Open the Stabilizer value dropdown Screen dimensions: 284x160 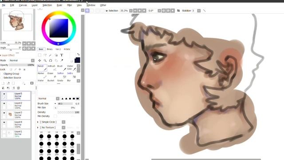pyautogui.click(x=199, y=11)
